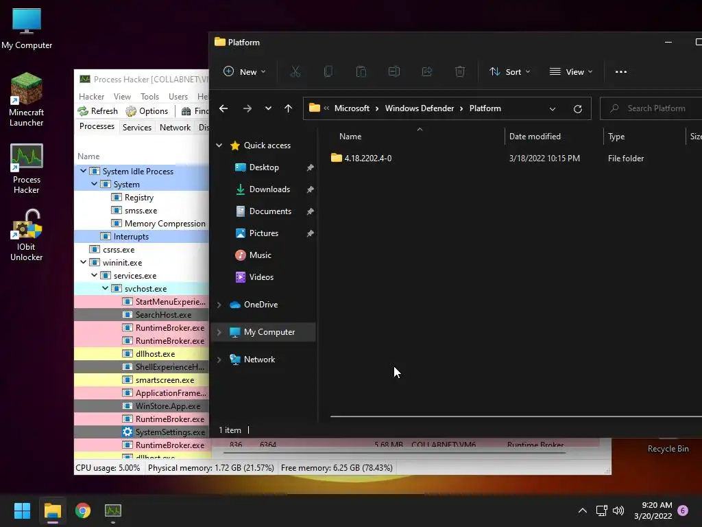The height and width of the screenshot is (527, 702).
Task: Collapse the services.exe tree node
Action: (94, 275)
